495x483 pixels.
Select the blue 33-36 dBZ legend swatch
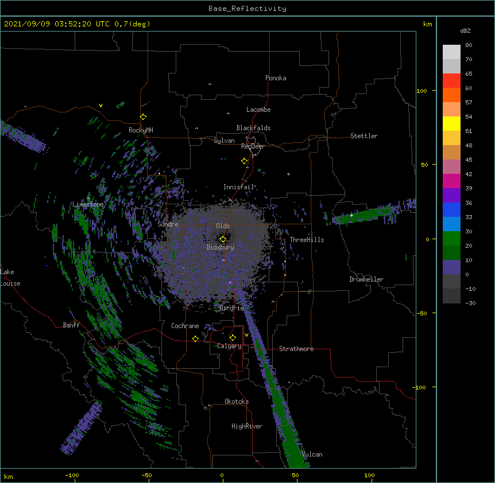(451, 209)
